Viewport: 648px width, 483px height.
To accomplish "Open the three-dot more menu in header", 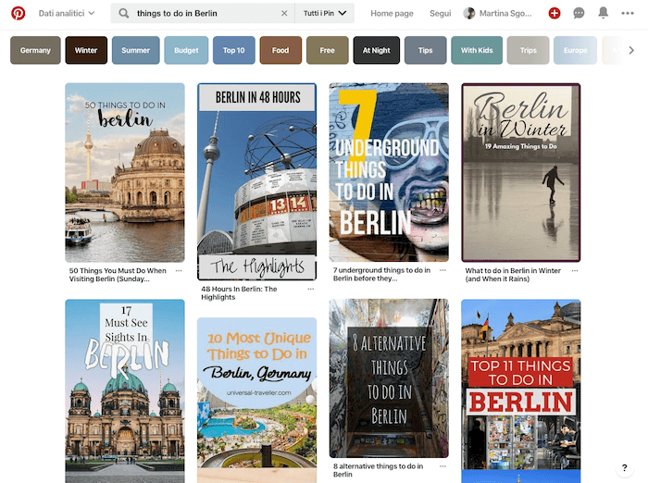I will [x=628, y=13].
